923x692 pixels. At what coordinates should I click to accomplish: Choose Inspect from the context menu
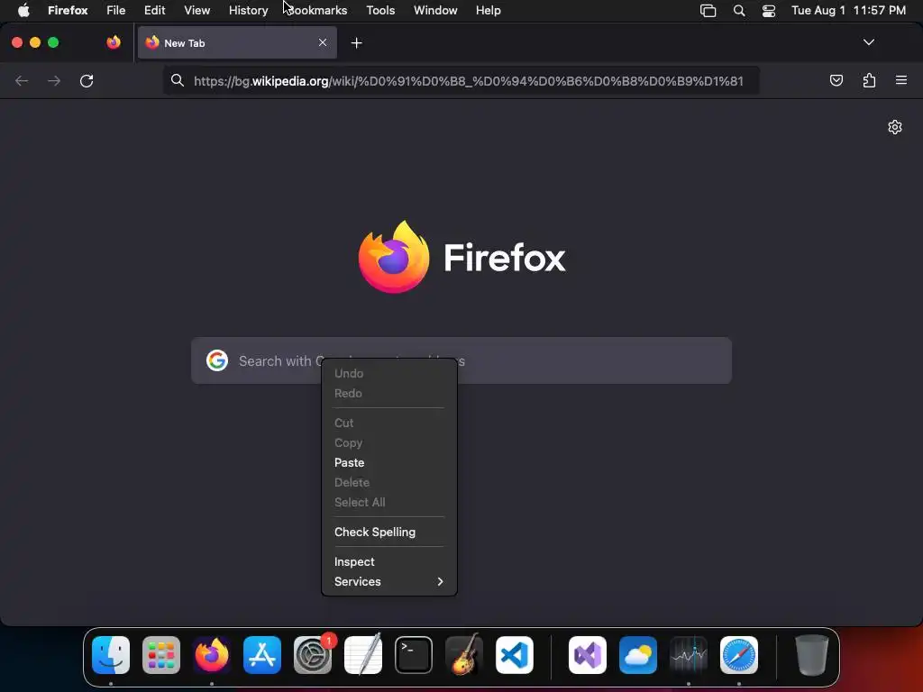pos(354,562)
